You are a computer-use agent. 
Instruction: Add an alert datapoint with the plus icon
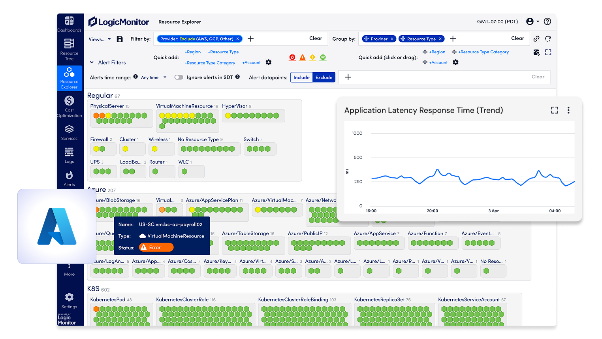tap(348, 77)
